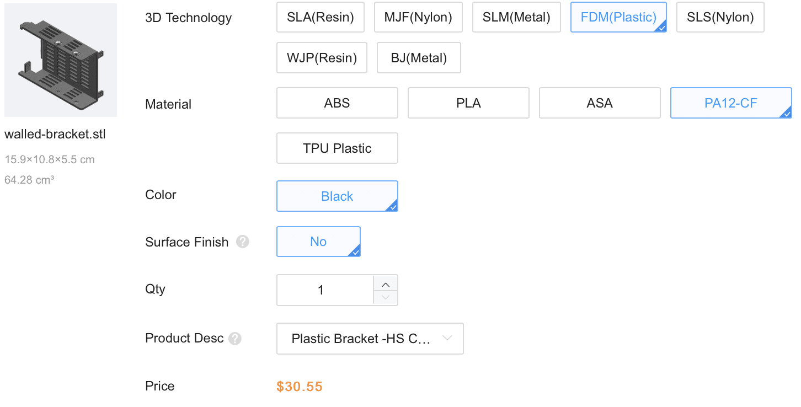
Task: Select SLM(Metal) printing technology
Action: pyautogui.click(x=516, y=17)
